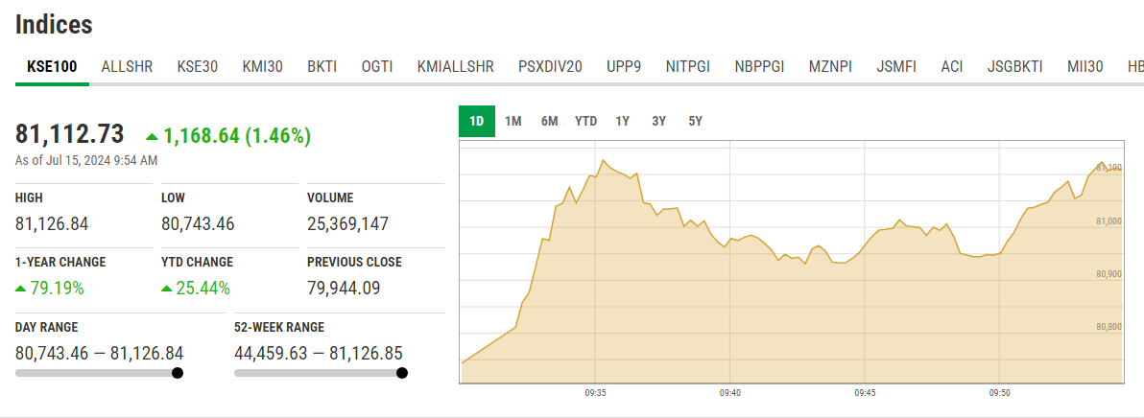The width and height of the screenshot is (1144, 418).
Task: Switch to the ACI tab
Action: pyautogui.click(x=952, y=67)
